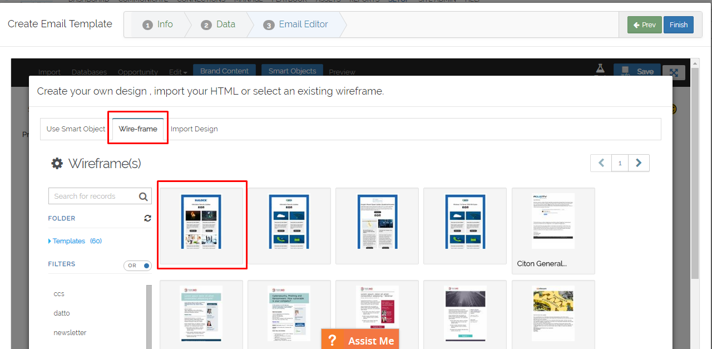Click the Prev button
The image size is (712, 349).
(644, 24)
